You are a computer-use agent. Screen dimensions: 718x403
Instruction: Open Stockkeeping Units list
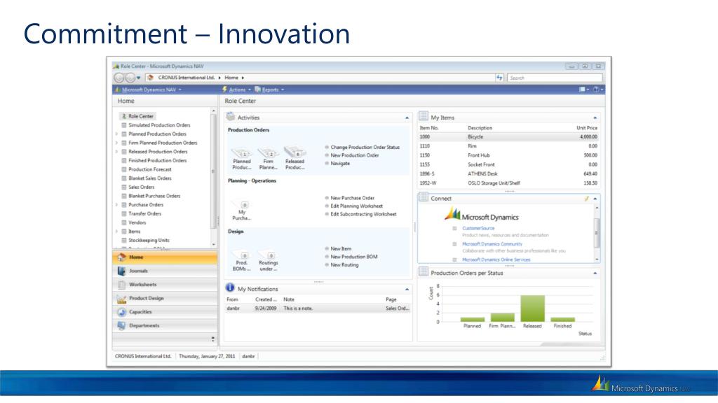149,240
